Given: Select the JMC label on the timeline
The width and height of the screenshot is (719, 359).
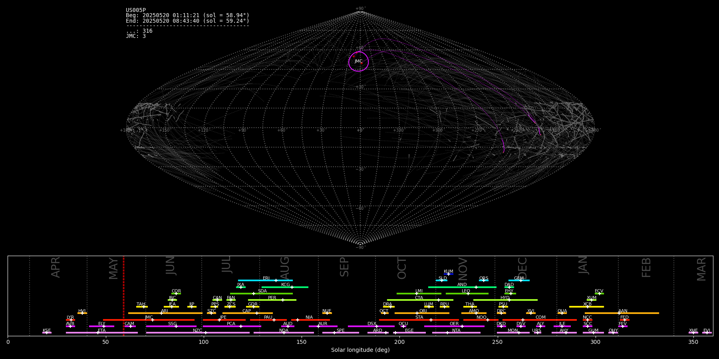Looking at the screenshot, I should 149,318.
